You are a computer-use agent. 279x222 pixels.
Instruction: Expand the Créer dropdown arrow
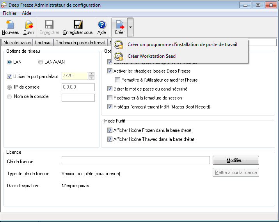coord(130,27)
